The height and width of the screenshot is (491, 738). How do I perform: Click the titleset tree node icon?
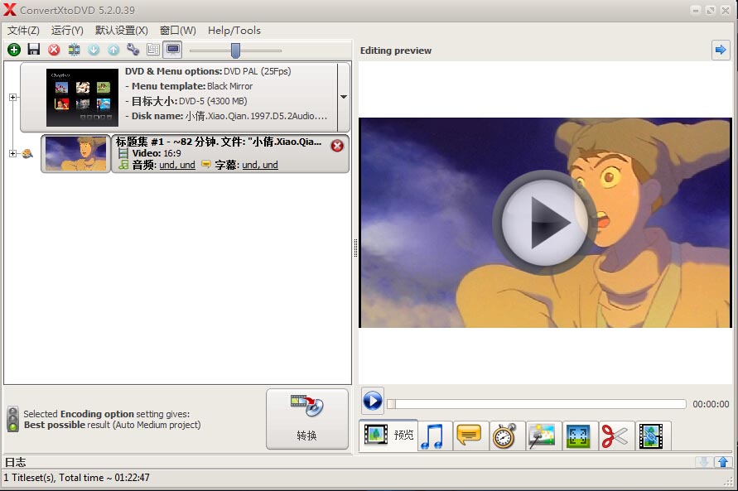click(x=27, y=153)
